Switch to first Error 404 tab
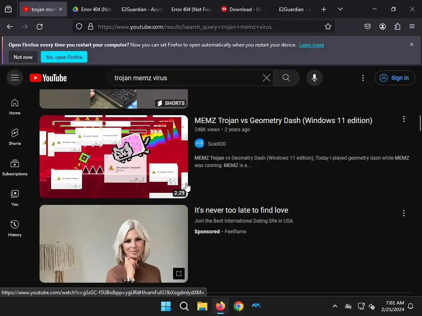422x316 pixels. (92, 9)
